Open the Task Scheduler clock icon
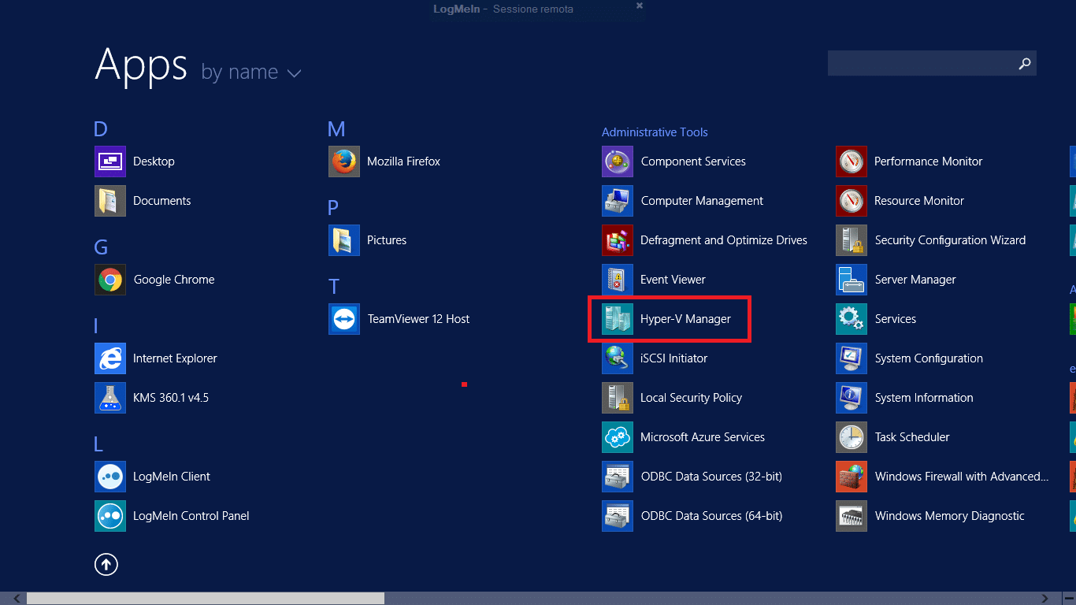 click(x=852, y=437)
